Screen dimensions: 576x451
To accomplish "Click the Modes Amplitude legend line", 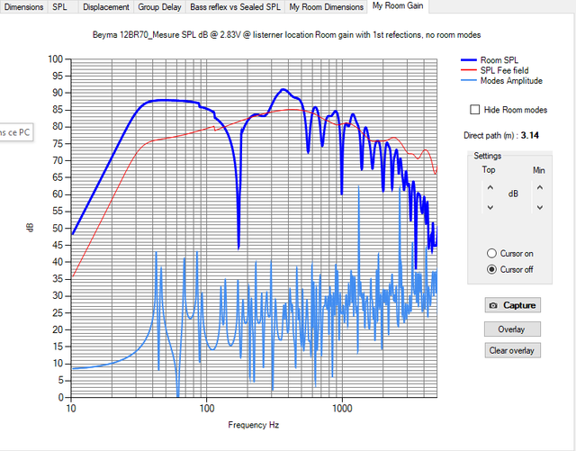I will 469,80.
